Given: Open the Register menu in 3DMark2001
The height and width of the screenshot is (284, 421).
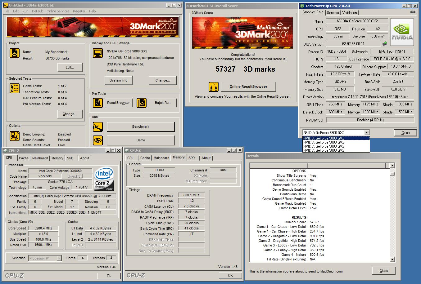Looking at the screenshot, I should (79, 11).
